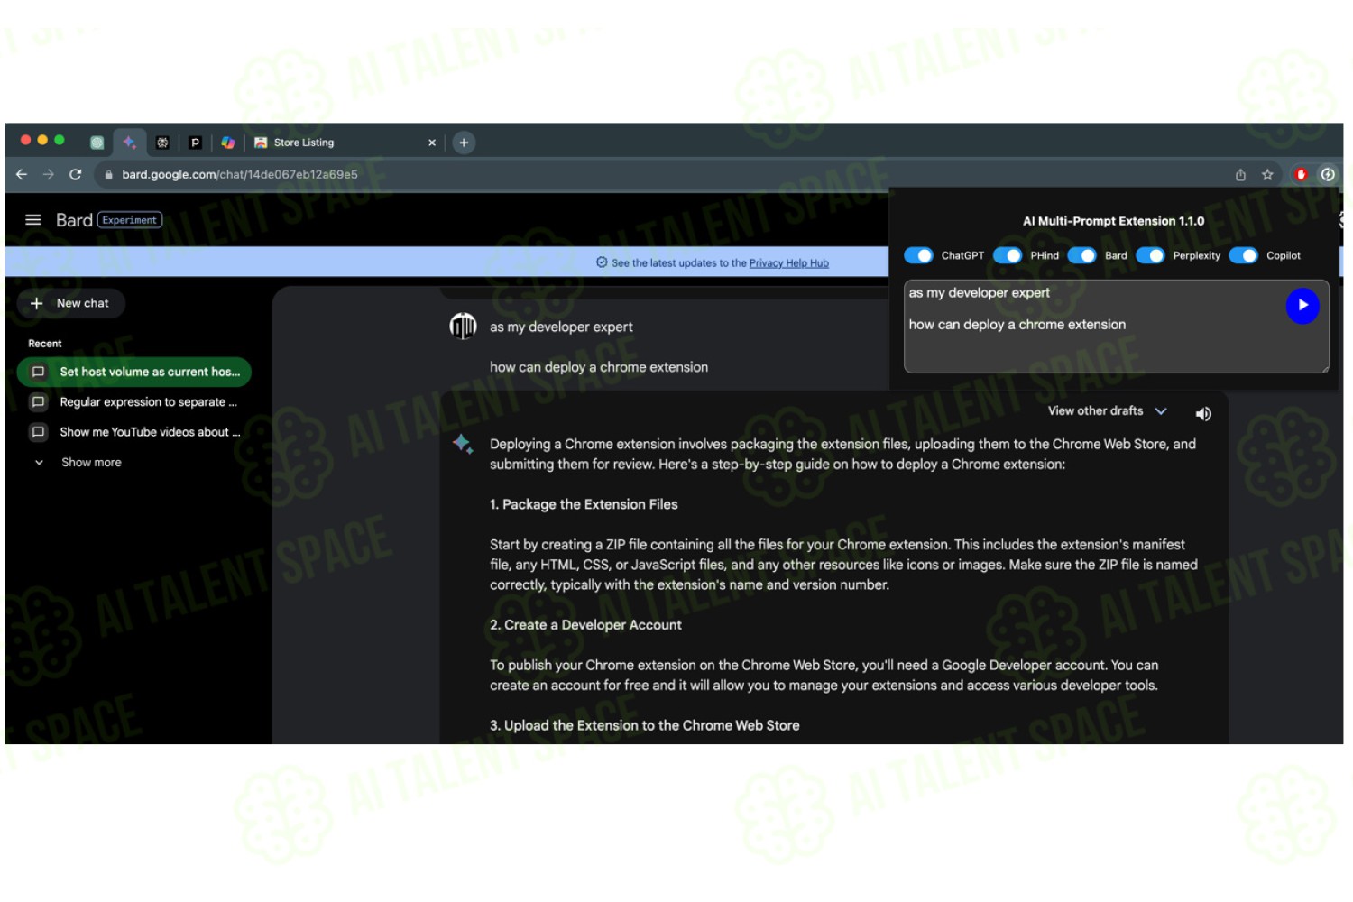The image size is (1353, 902).
Task: Toggle the Perplexity switch
Action: click(1150, 256)
